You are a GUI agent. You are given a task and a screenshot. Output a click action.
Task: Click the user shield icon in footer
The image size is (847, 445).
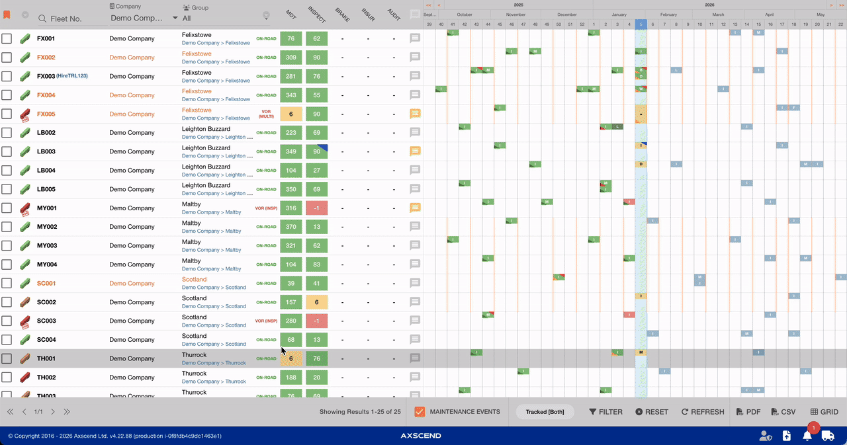click(765, 435)
